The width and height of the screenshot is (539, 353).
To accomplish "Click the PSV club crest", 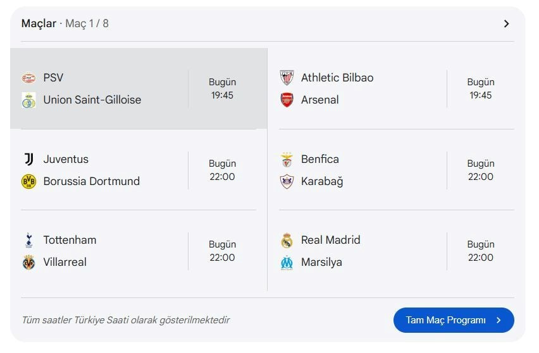I will point(28,78).
